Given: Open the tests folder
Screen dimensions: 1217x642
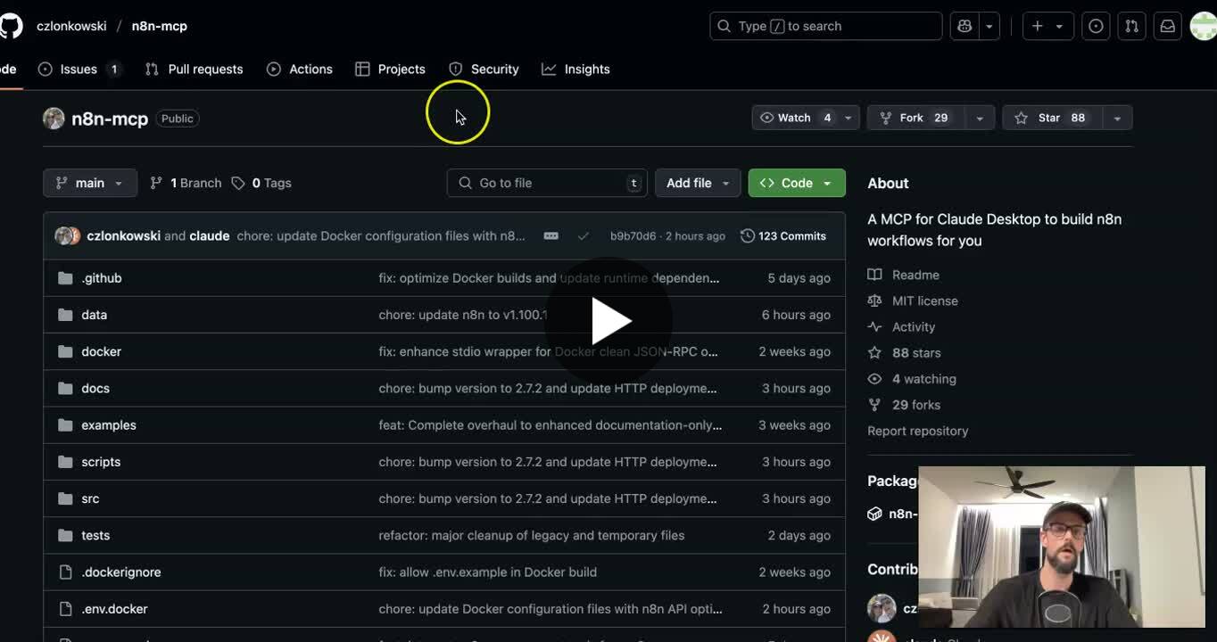Looking at the screenshot, I should pos(95,535).
